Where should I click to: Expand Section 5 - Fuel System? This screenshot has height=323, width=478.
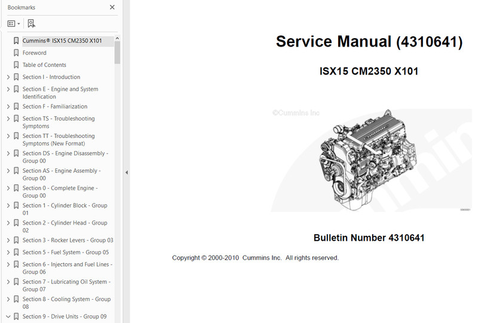tap(8, 253)
